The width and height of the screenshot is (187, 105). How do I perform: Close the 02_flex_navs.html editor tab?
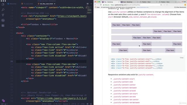click(55, 4)
